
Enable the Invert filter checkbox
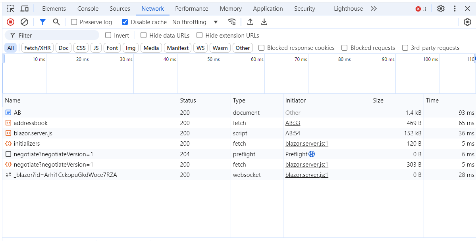click(108, 35)
